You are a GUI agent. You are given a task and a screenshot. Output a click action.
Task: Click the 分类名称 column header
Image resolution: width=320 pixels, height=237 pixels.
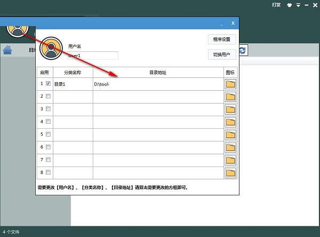(73, 72)
